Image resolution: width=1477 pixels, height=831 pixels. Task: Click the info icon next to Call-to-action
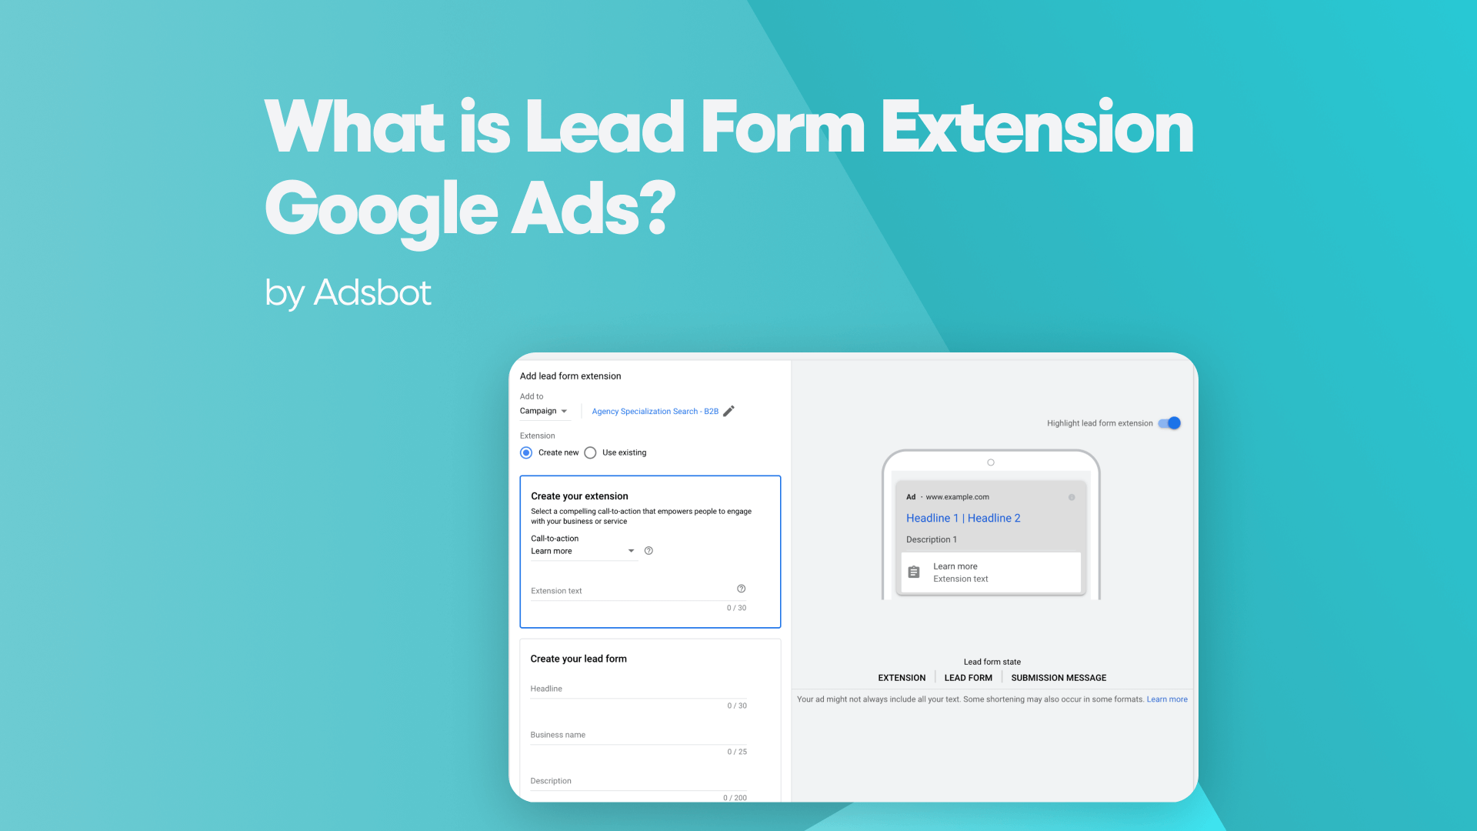tap(647, 550)
